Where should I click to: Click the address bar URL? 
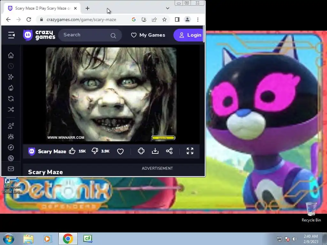click(81, 19)
